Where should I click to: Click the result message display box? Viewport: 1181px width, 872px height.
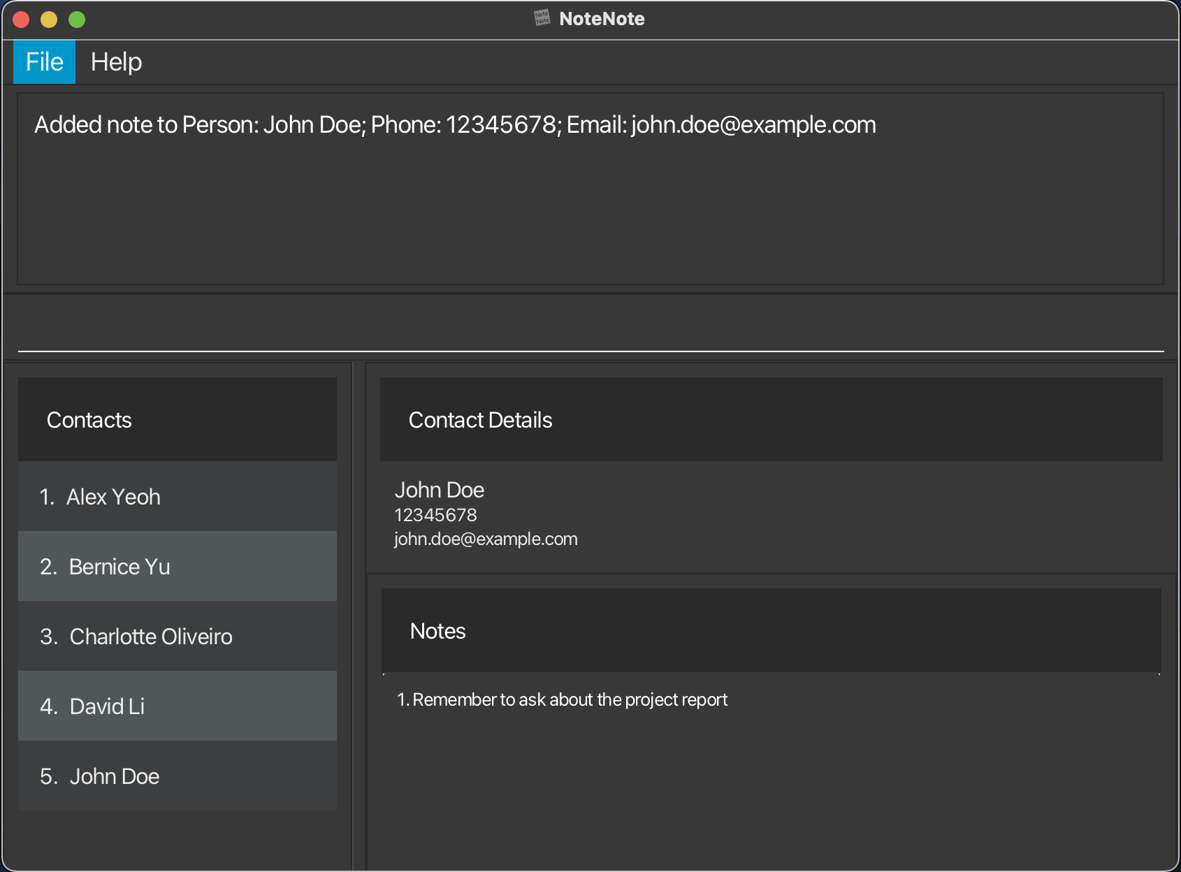(x=590, y=189)
